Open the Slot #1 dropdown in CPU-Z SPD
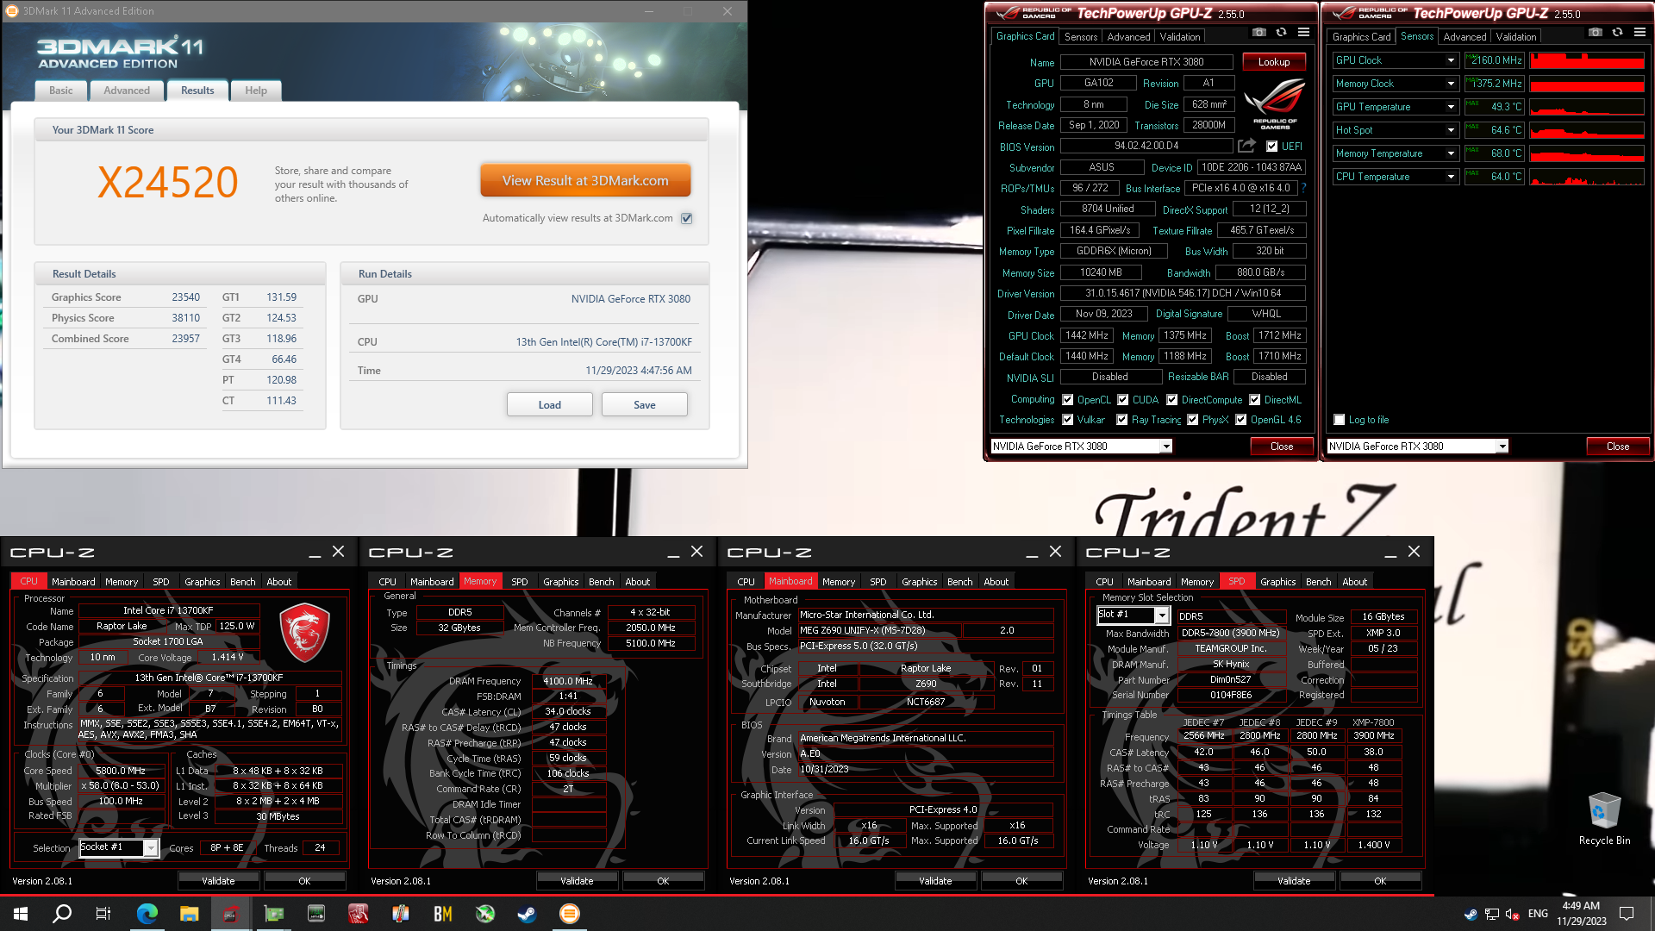 tap(1161, 615)
